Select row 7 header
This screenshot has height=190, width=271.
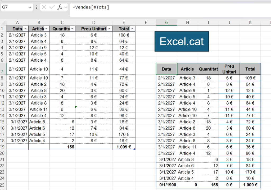coord(3,69)
